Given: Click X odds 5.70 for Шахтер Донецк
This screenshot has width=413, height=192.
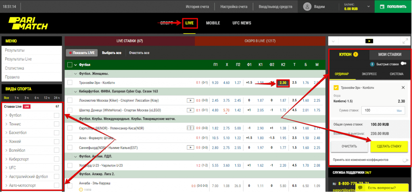Looking at the screenshot, I should tap(226, 110).
